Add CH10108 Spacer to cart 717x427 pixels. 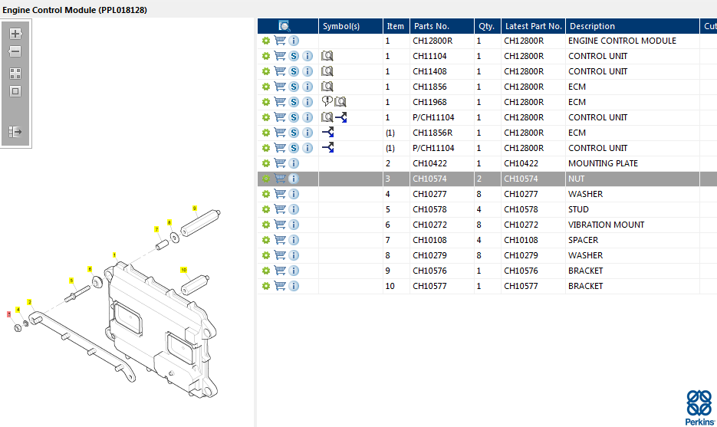[280, 239]
